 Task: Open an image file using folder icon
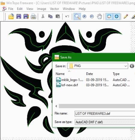(11, 17)
